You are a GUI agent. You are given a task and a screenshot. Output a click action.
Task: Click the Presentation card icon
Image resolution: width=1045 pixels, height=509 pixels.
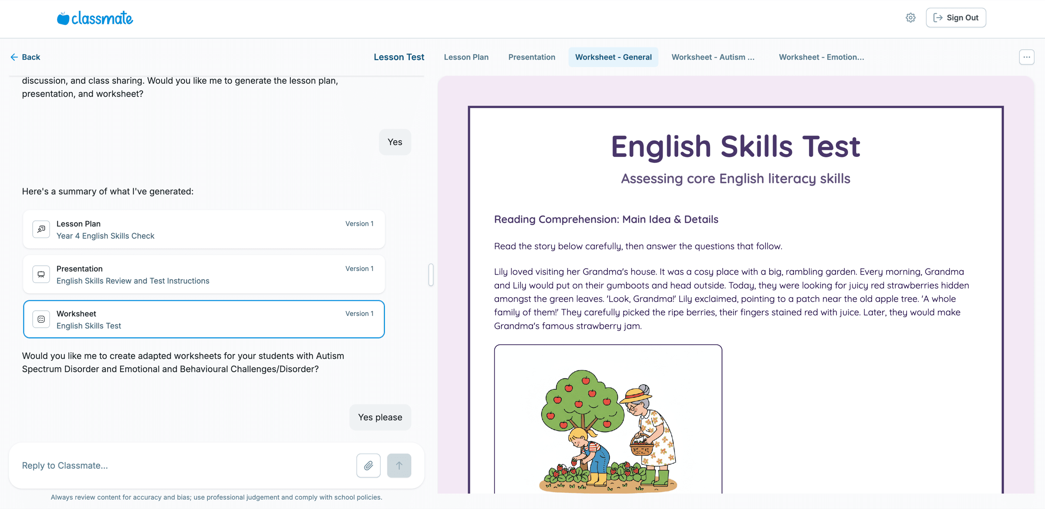41,274
